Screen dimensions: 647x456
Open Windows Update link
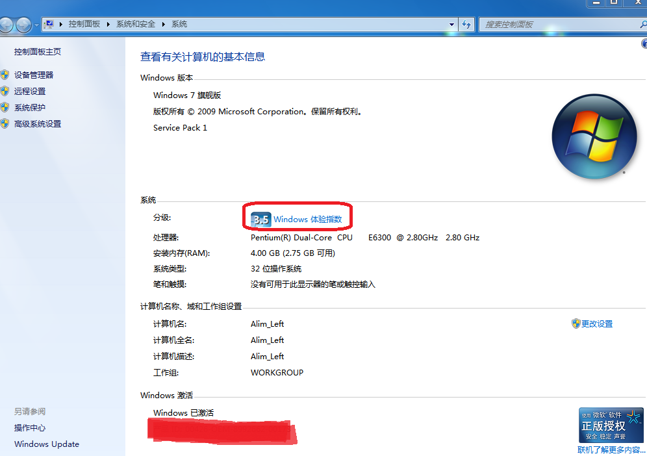tap(47, 444)
